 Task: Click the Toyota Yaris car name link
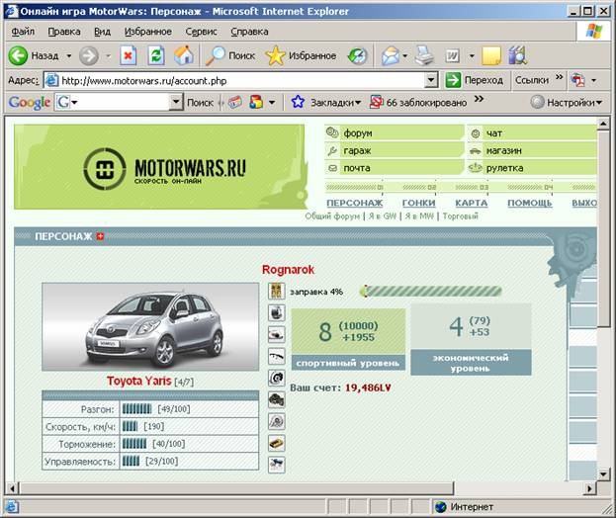[x=139, y=381]
